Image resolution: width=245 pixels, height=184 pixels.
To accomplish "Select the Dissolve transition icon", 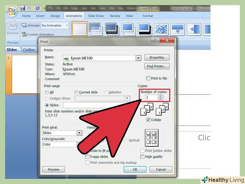I will 161,29.
